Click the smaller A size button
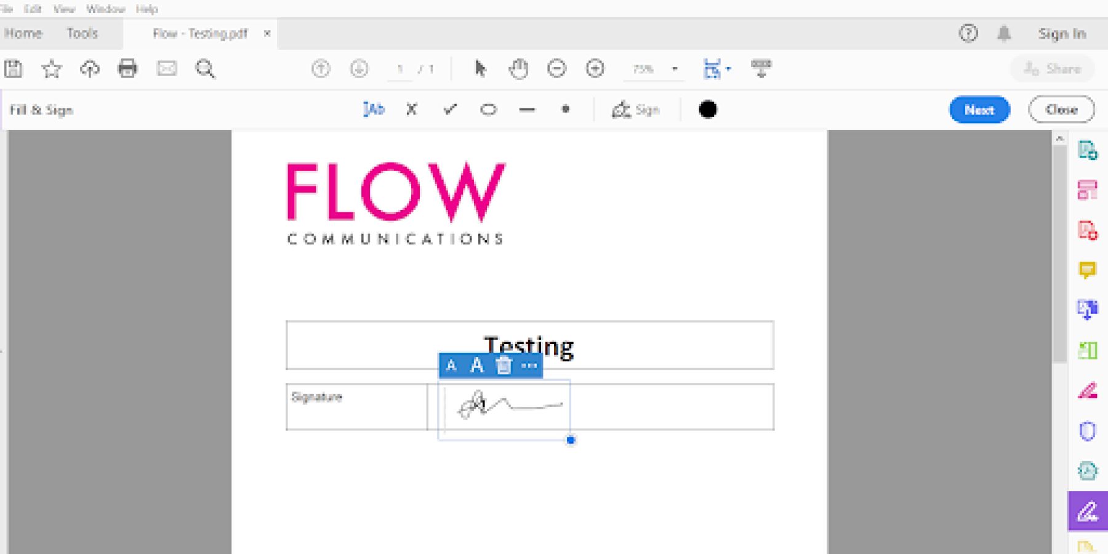Viewport: 1108px width, 554px height. [451, 366]
